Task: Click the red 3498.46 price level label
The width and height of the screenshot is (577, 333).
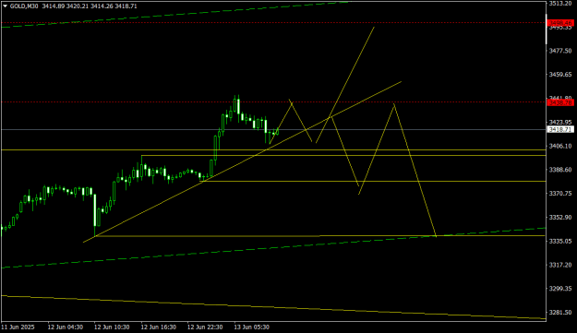Action: tap(560, 23)
